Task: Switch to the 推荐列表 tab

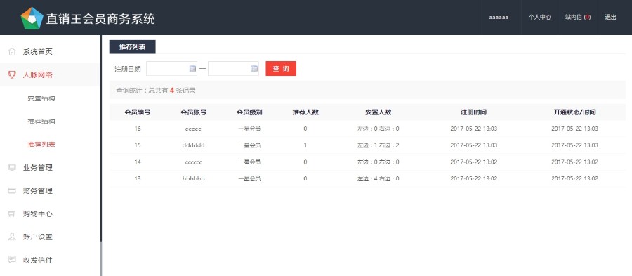Action: point(132,47)
